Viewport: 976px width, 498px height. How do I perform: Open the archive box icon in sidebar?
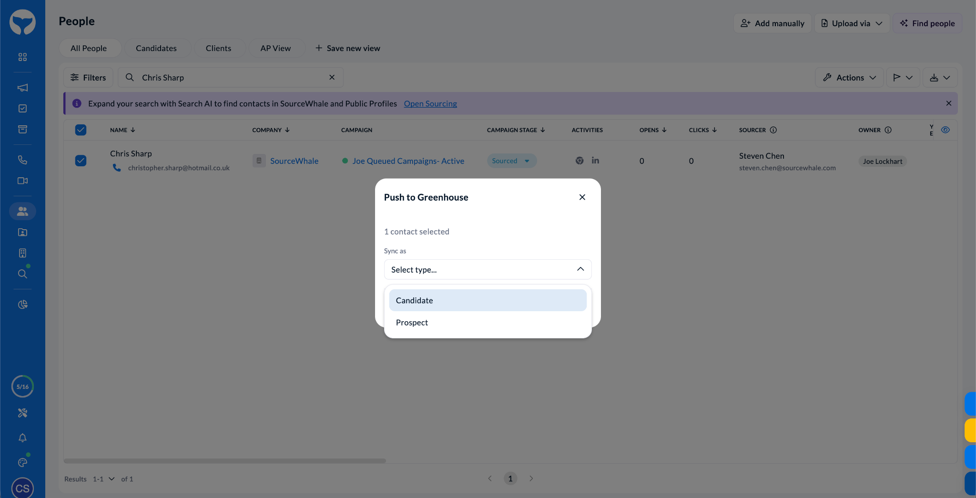22,130
